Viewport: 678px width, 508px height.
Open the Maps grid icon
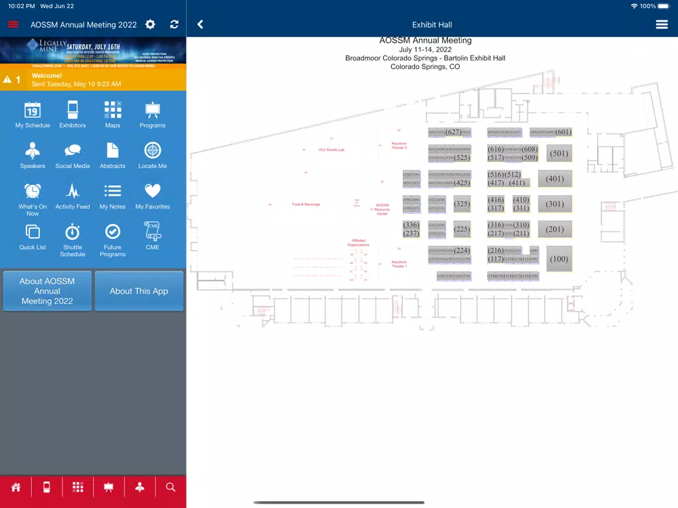113,110
